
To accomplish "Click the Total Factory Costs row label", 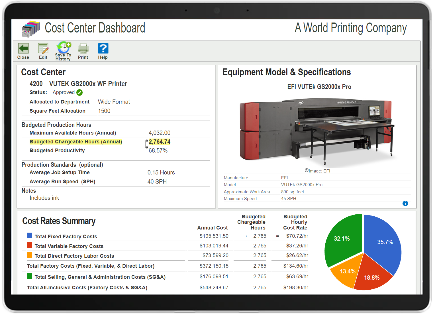I will pyautogui.click(x=91, y=266).
